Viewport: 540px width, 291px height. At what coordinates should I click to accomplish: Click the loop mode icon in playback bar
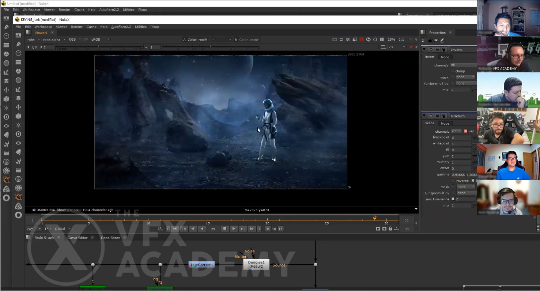[x=160, y=229]
